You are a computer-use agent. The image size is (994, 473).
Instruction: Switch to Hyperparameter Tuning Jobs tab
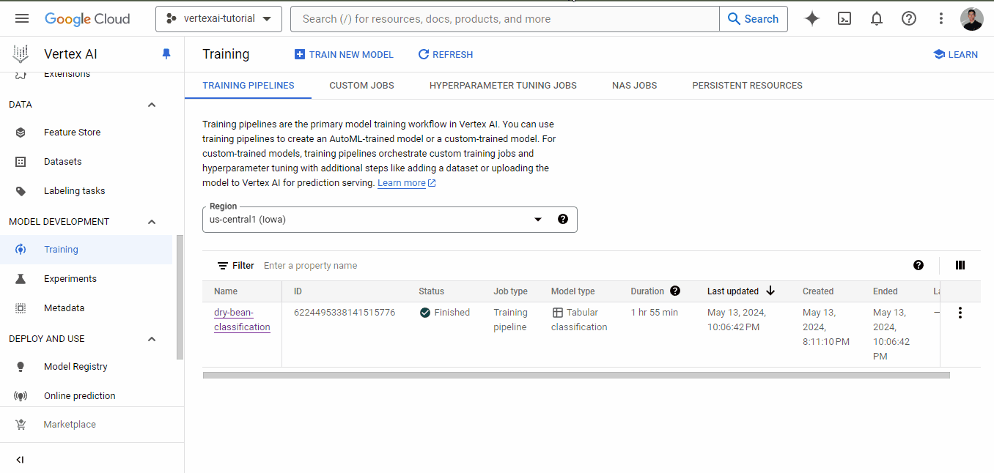point(503,86)
